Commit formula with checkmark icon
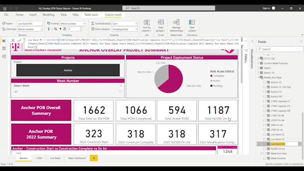Screen dimensions: 304x171 [x=19, y=40]
